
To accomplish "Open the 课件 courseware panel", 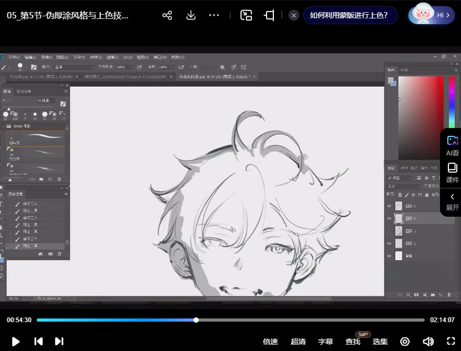I will pos(452,173).
